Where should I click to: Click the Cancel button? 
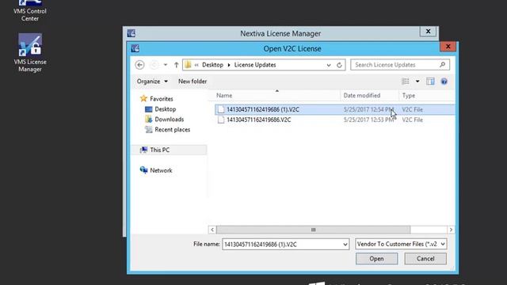425,259
